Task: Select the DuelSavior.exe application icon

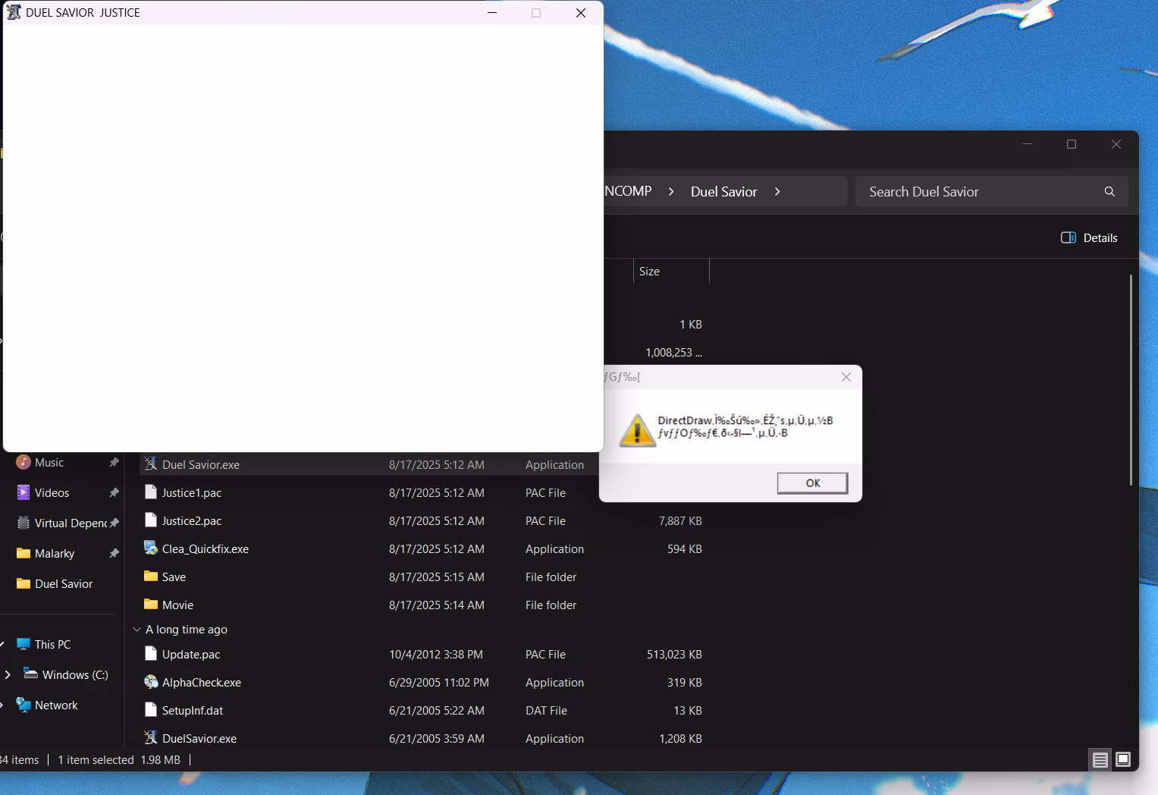Action: [x=151, y=738]
